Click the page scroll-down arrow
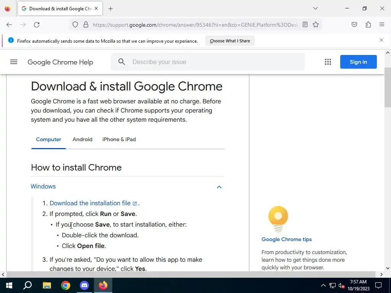Screen dimensions: 391x293 [x=388, y=268]
